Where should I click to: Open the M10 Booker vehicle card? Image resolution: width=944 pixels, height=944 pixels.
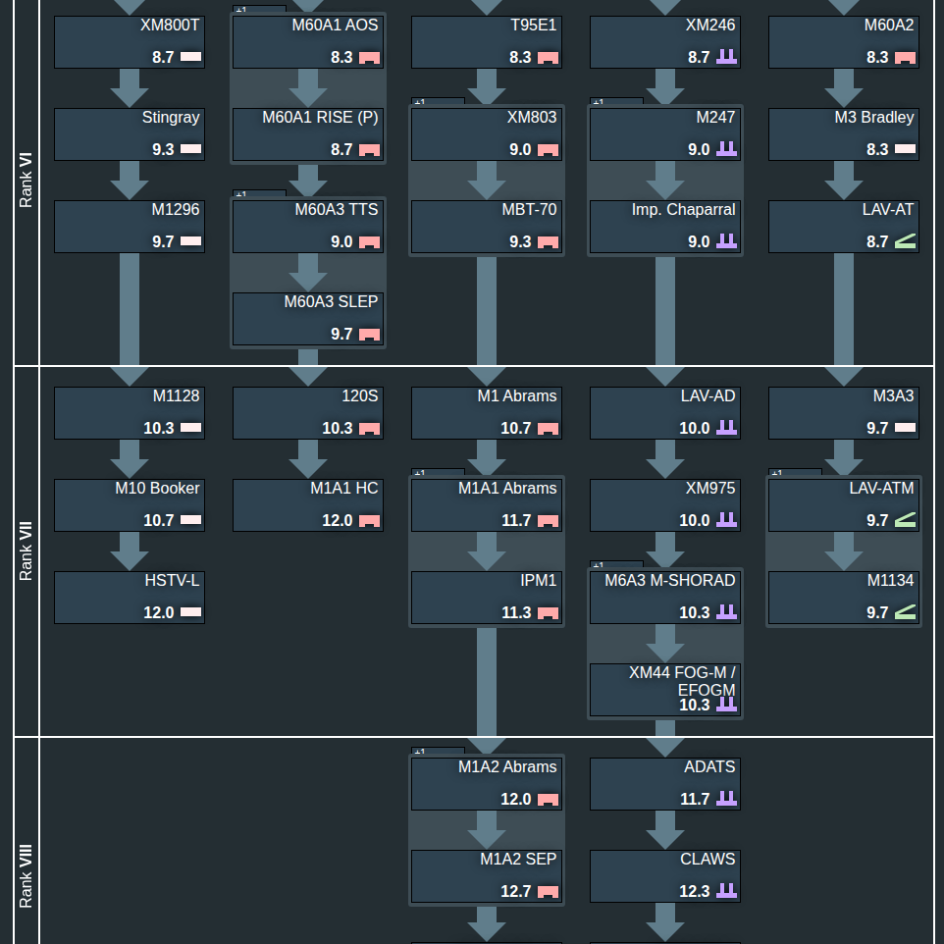pyautogui.click(x=130, y=504)
